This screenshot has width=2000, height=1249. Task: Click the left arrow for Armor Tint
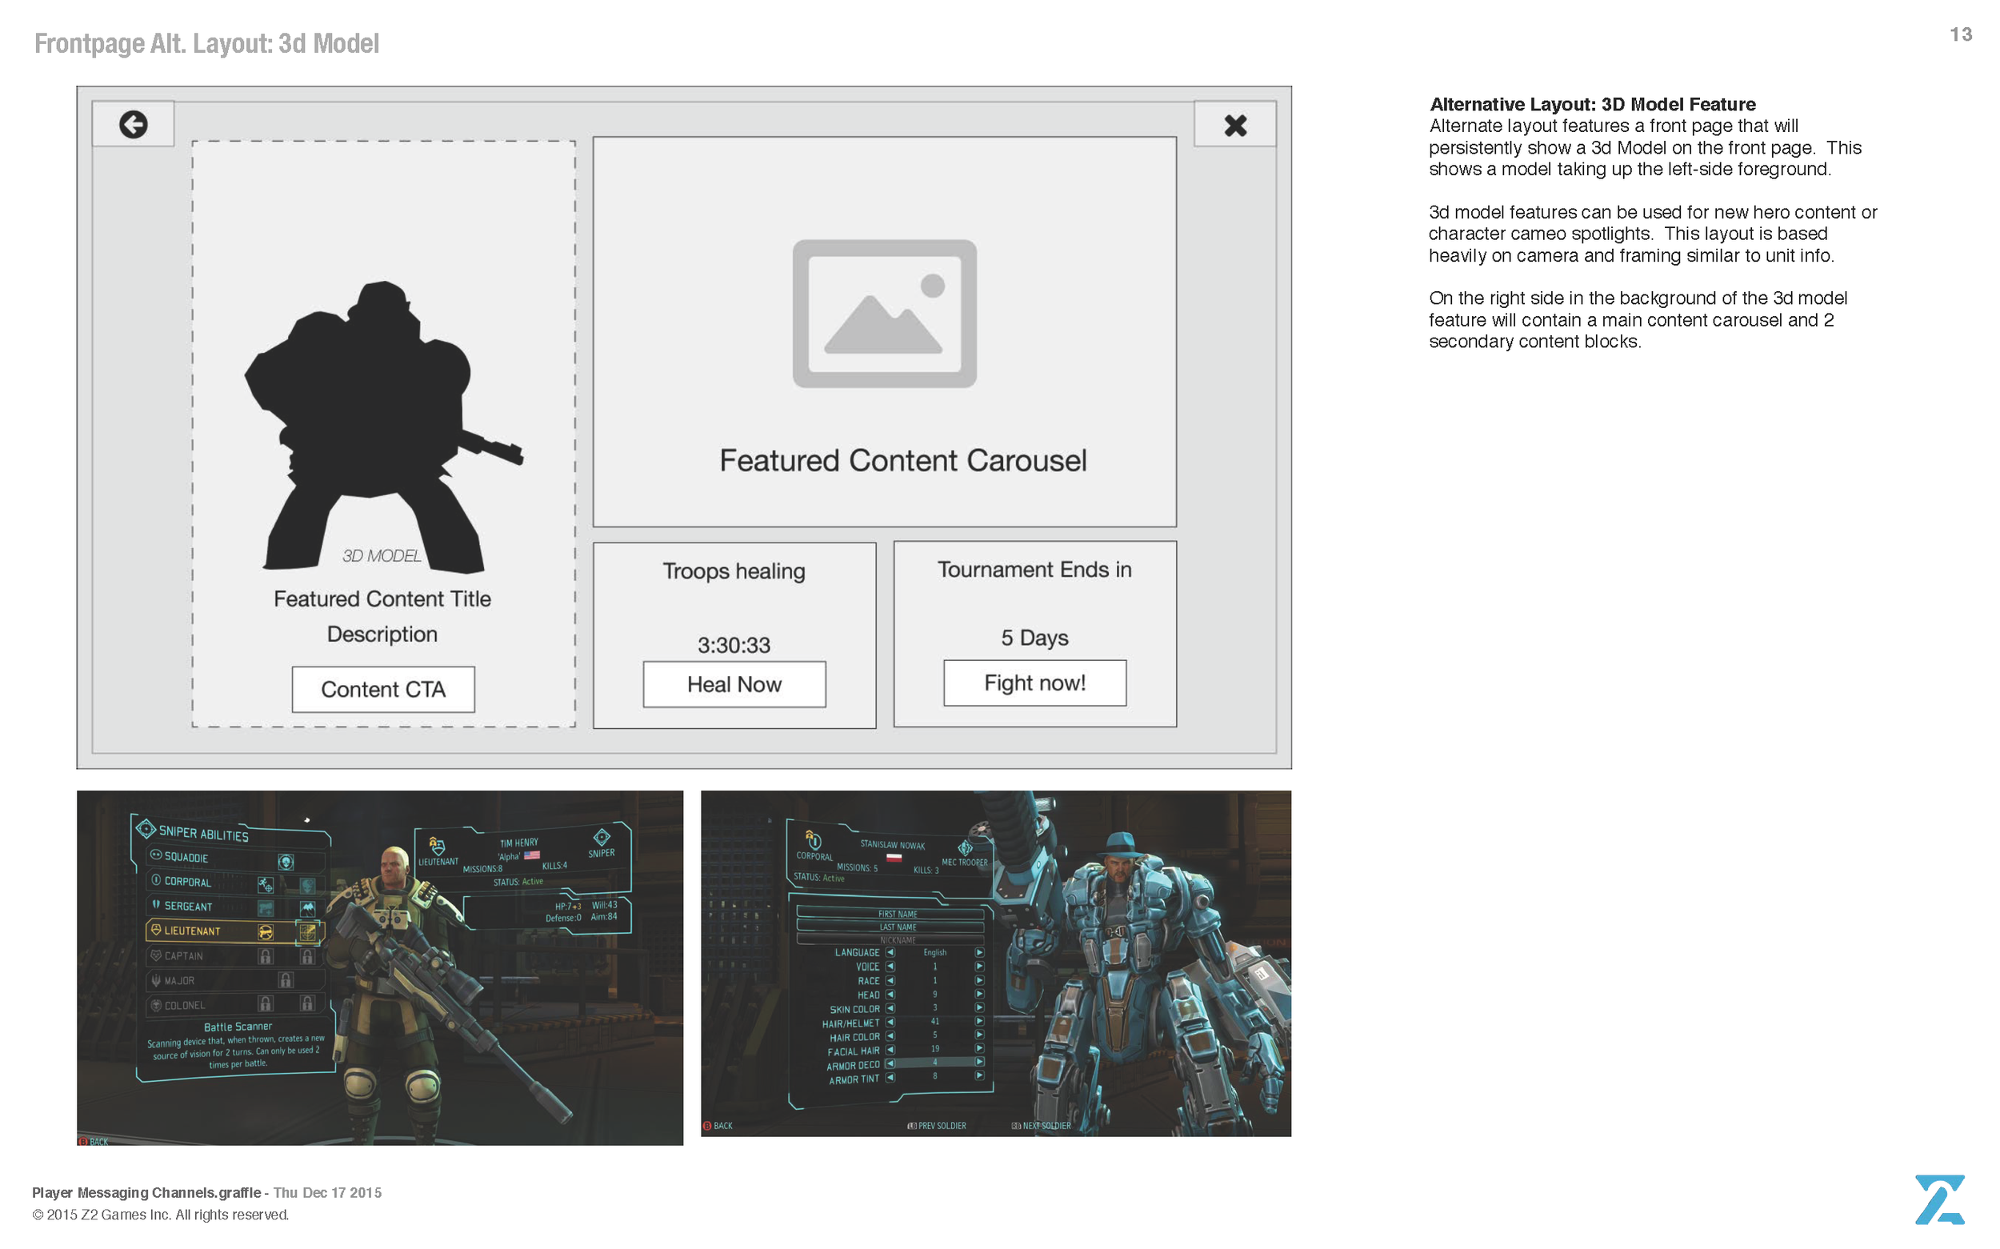(x=890, y=1077)
